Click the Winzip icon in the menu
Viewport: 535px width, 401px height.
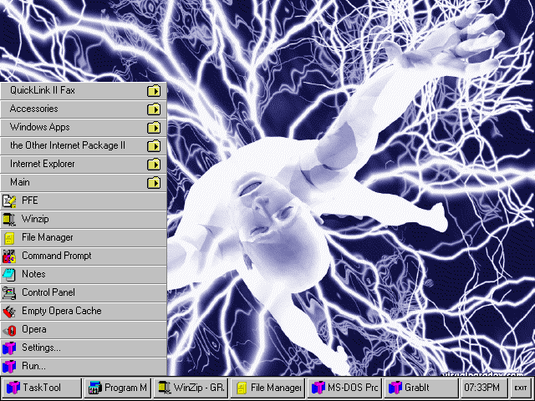9,219
